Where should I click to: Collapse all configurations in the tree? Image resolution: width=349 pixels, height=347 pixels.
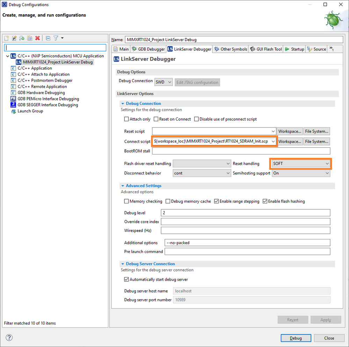coord(48,38)
